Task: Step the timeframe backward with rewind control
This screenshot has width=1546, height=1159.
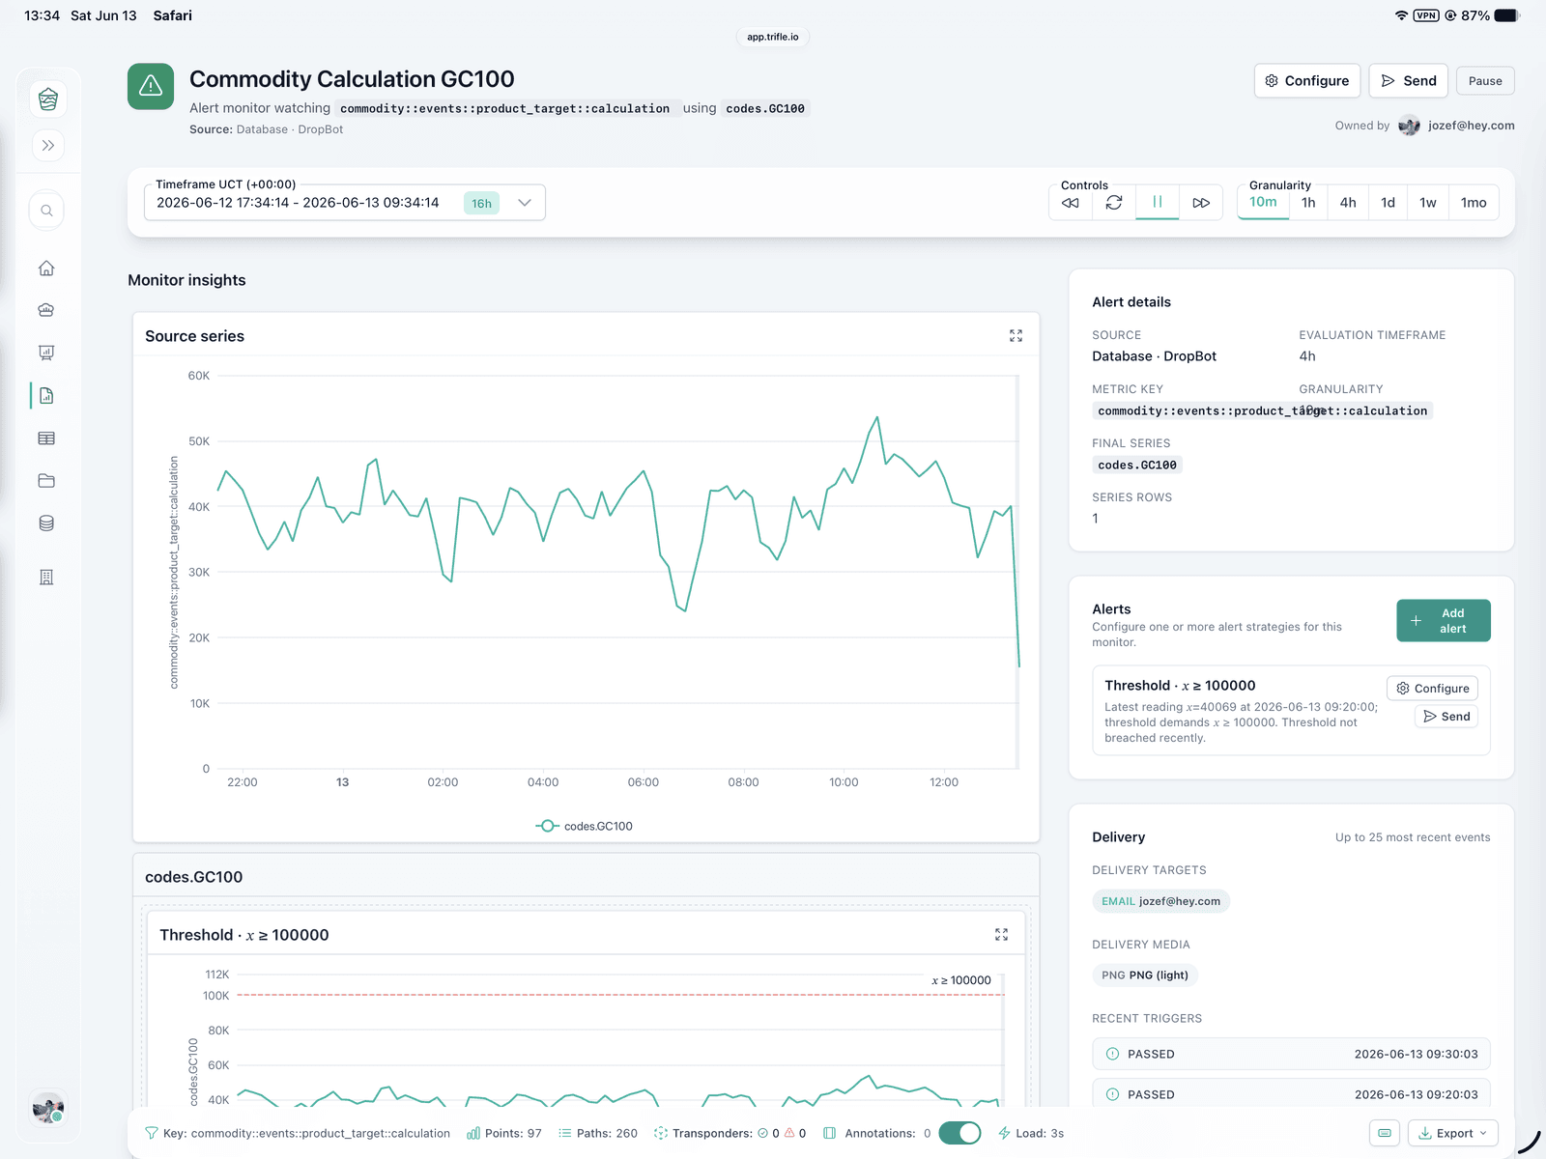Action: [x=1071, y=203]
